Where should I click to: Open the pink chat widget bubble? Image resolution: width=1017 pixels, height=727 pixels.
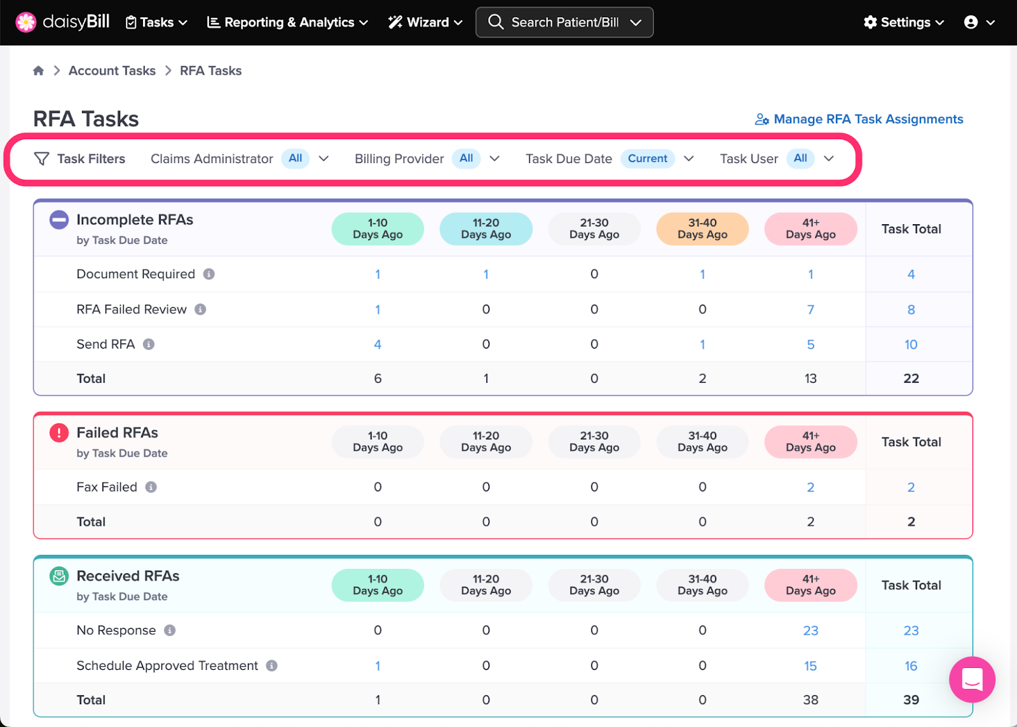(972, 679)
